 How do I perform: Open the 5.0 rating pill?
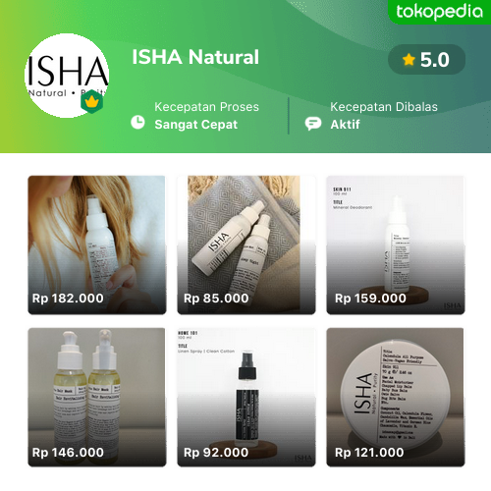point(426,60)
